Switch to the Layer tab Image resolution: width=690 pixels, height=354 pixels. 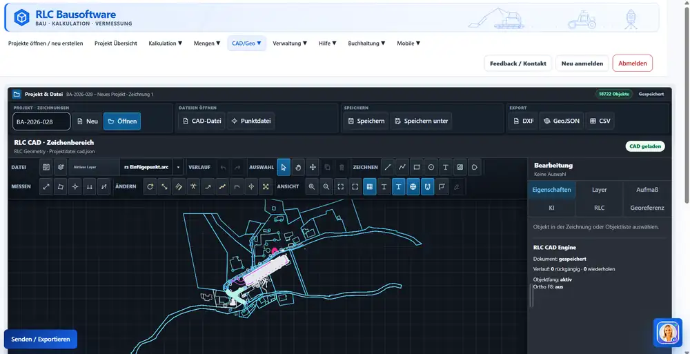point(600,190)
